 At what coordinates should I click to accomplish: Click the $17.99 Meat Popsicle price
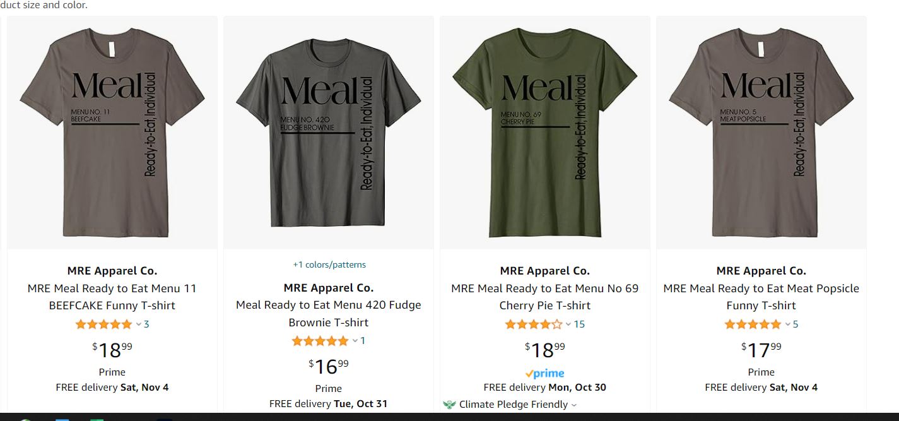coord(761,348)
